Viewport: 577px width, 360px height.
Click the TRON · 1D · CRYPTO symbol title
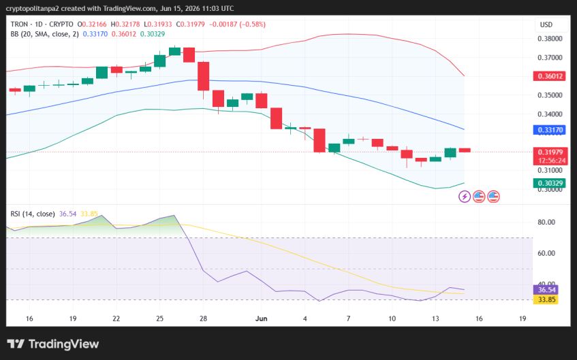[42, 24]
